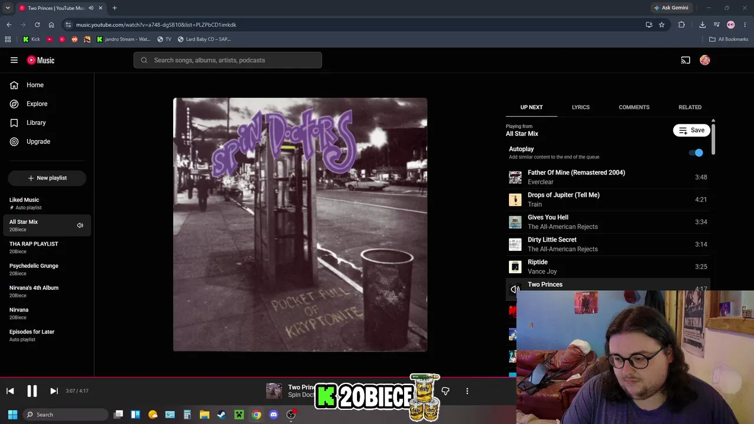Play Drops of Jupiter (Tell Me) from queue
754x424 pixels.
pos(608,200)
